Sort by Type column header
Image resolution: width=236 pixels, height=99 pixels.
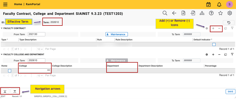pyautogui.click(x=4, y=40)
